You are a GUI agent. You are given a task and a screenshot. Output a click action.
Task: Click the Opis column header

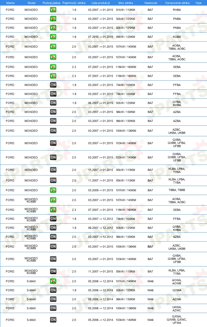[198, 3]
